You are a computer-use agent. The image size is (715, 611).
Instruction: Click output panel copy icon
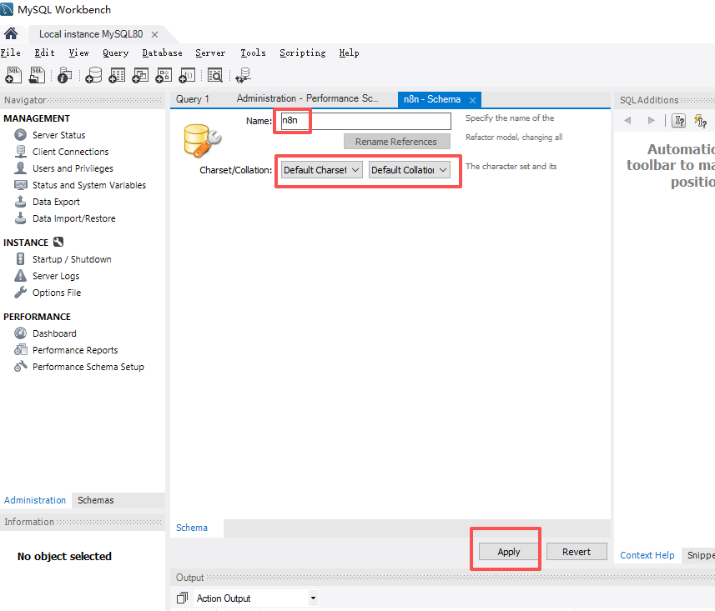tap(182, 598)
